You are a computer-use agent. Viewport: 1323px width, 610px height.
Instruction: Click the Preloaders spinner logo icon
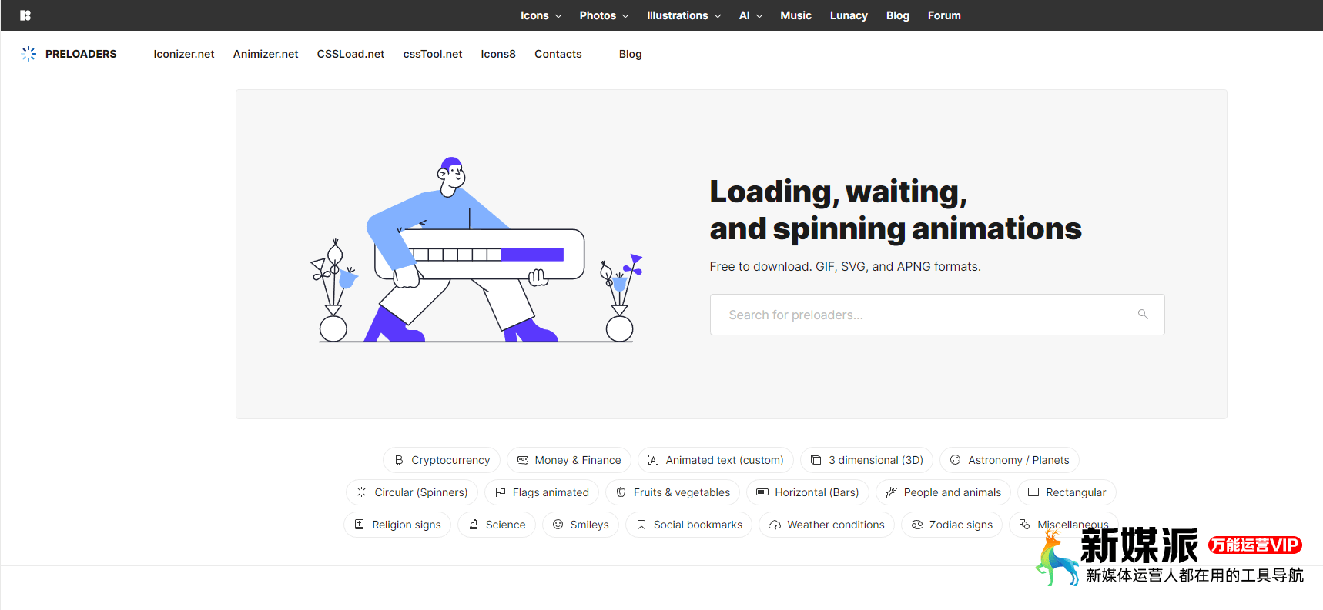(28, 54)
